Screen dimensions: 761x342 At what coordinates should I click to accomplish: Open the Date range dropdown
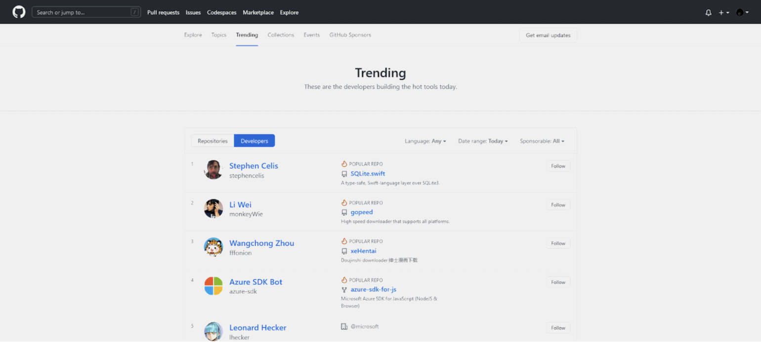(483, 141)
